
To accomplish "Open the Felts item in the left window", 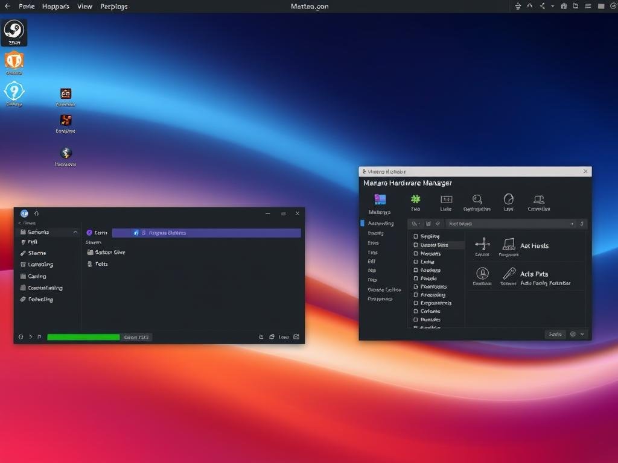I will [x=97, y=264].
